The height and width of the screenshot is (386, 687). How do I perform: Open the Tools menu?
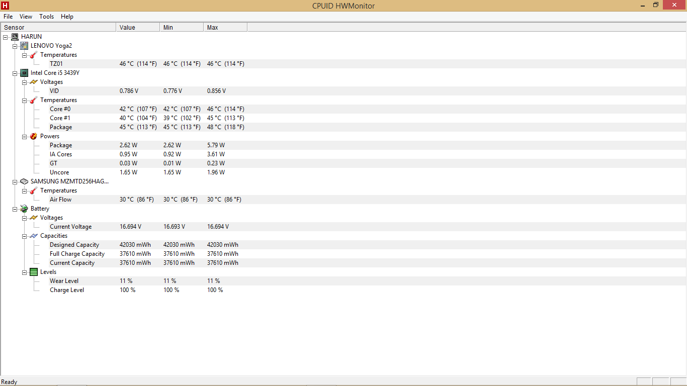[x=47, y=17]
